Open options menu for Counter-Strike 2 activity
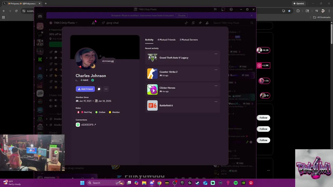333x187 pixels. coord(216,70)
